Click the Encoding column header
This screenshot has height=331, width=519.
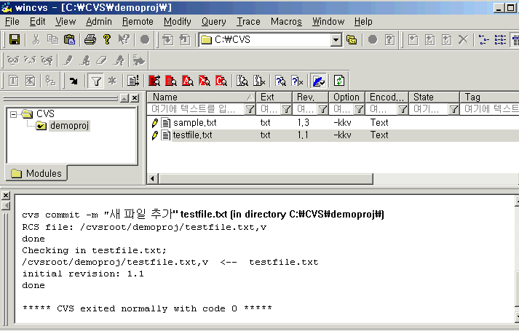[x=387, y=97]
